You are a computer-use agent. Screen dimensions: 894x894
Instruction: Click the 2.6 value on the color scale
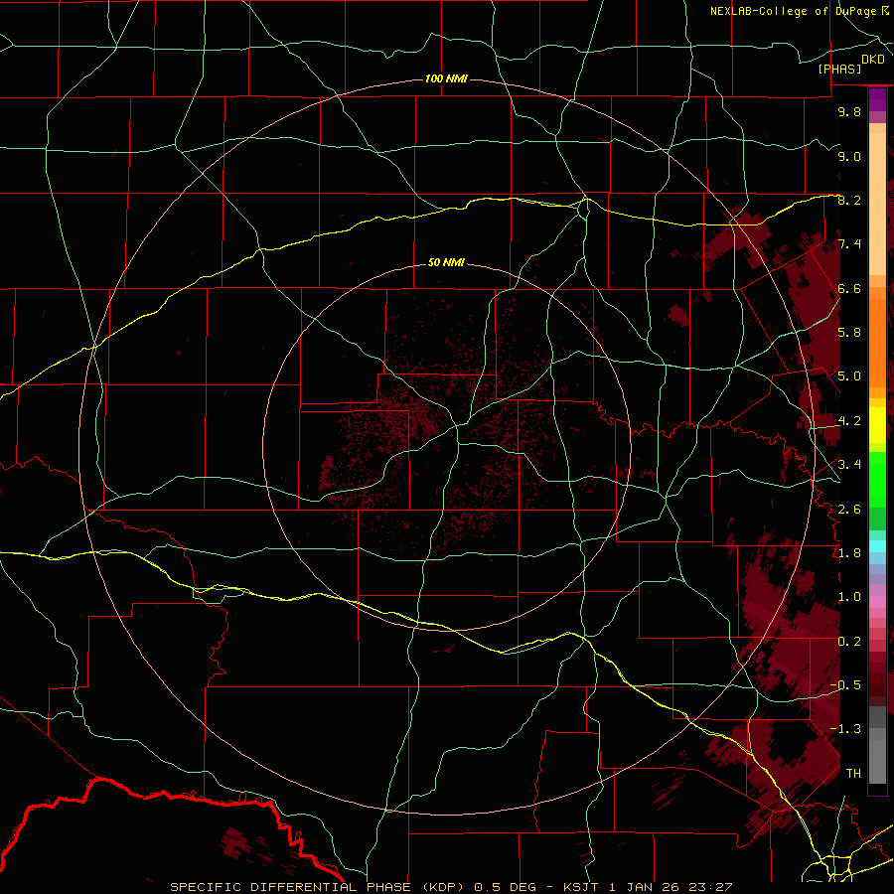click(849, 509)
